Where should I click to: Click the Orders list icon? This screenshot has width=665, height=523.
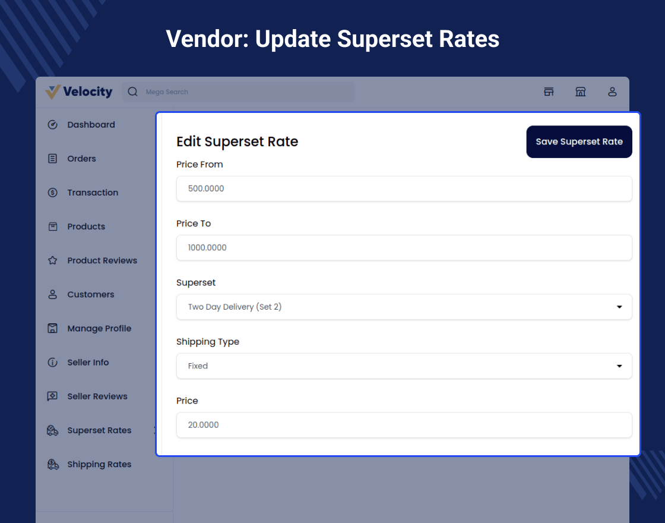[52, 159]
